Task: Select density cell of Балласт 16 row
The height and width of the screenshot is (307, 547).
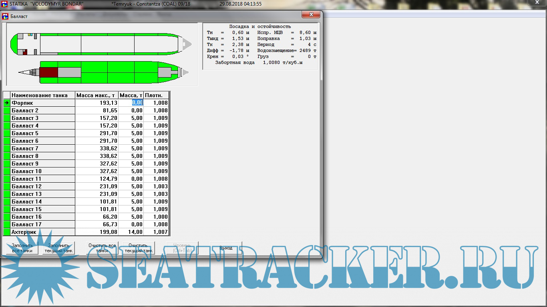Action: 157,217
